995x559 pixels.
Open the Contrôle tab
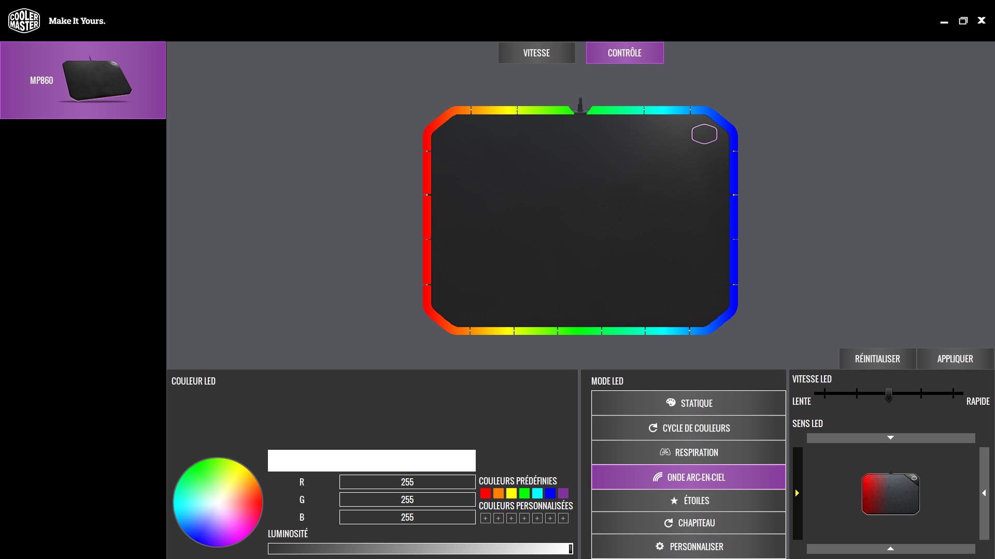point(624,53)
